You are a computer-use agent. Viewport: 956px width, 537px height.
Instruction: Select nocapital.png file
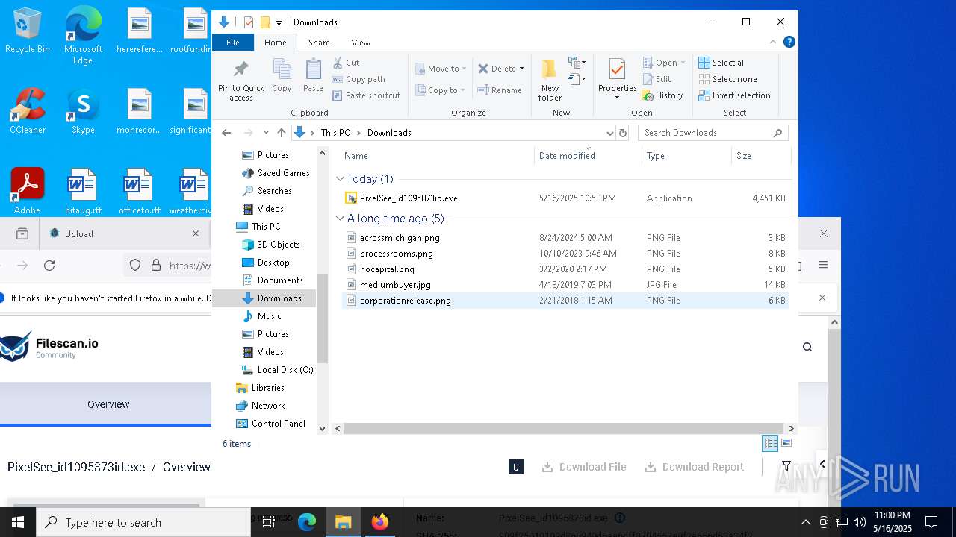click(565, 269)
